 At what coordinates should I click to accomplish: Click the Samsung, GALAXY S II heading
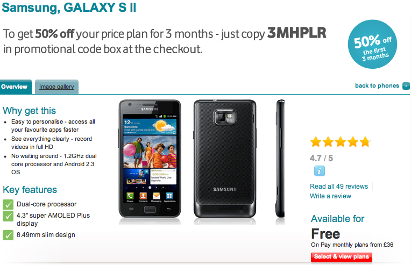coord(69,7)
